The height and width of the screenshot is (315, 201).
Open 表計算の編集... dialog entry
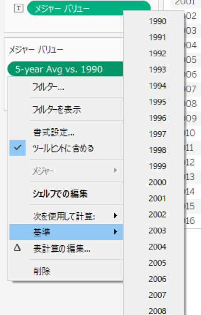(62, 249)
